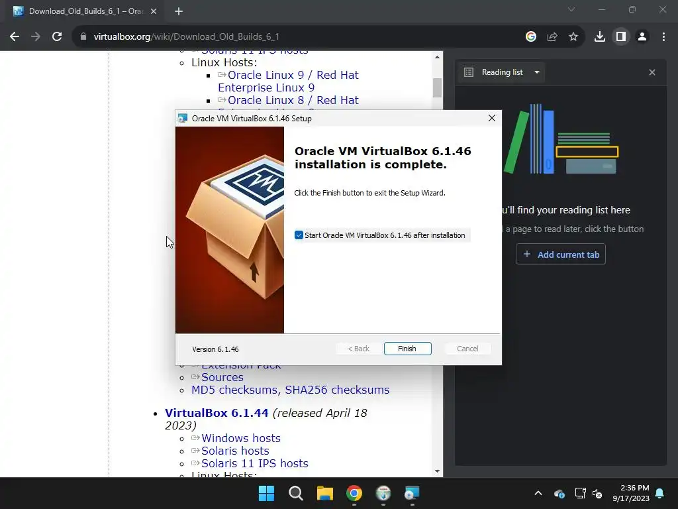Uncheck Start Oracle VM VirtualBox after installation

pyautogui.click(x=299, y=235)
